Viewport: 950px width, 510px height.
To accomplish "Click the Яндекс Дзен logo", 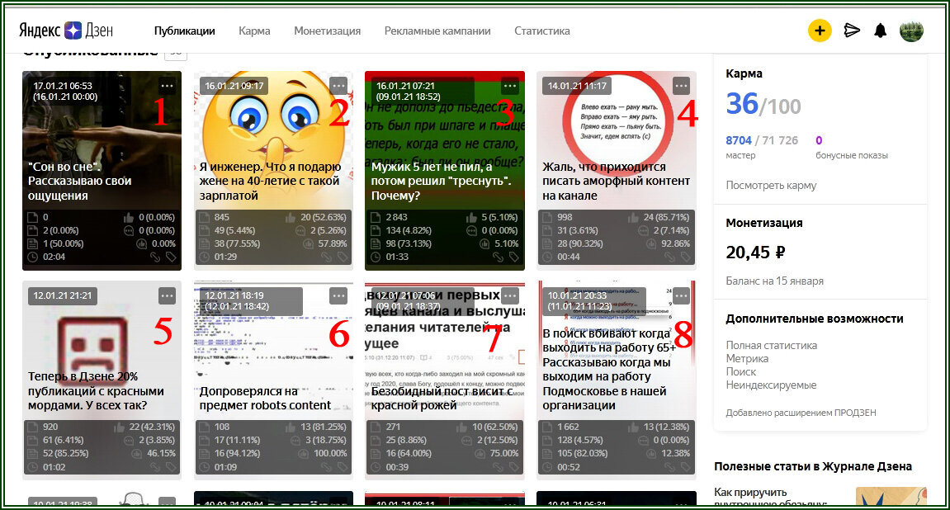I will pyautogui.click(x=66, y=31).
